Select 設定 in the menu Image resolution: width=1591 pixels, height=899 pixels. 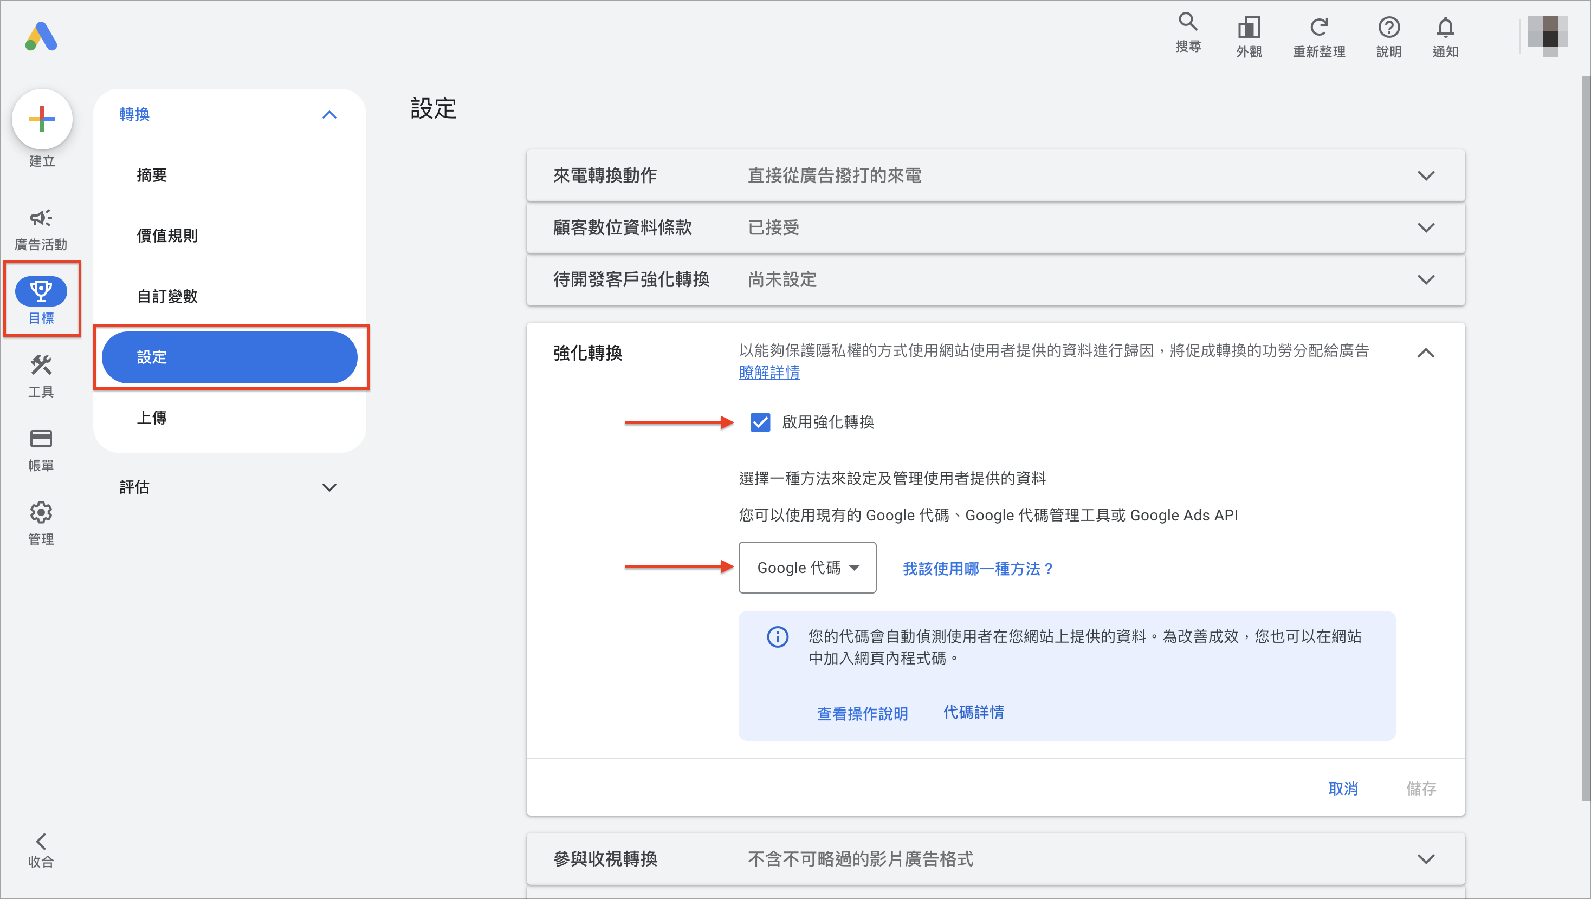point(230,357)
